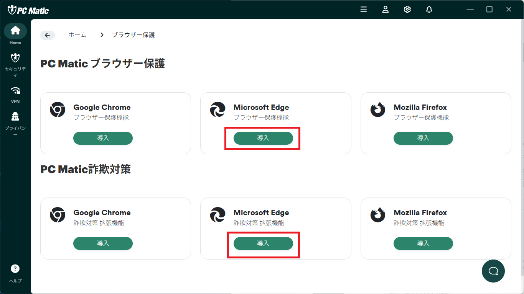Open the プライバシー sidebar section
Viewport: 524px width, 294px height.
(15, 123)
